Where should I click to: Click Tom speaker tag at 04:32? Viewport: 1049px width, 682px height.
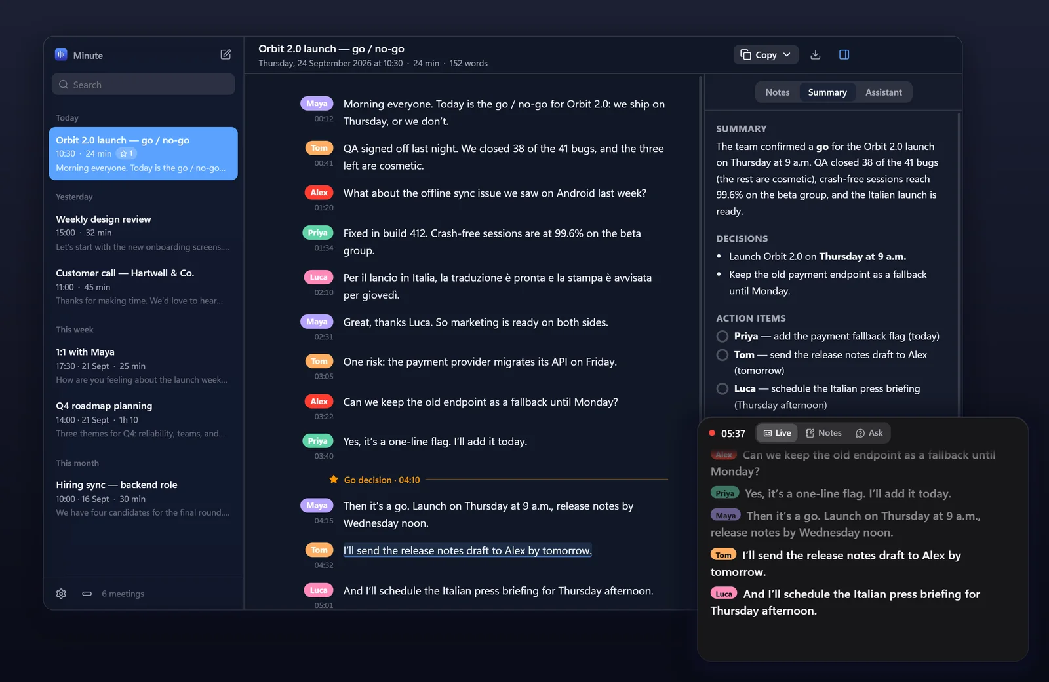coord(319,550)
